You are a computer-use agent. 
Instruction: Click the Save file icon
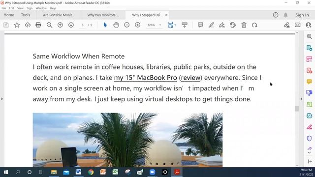click(6, 25)
